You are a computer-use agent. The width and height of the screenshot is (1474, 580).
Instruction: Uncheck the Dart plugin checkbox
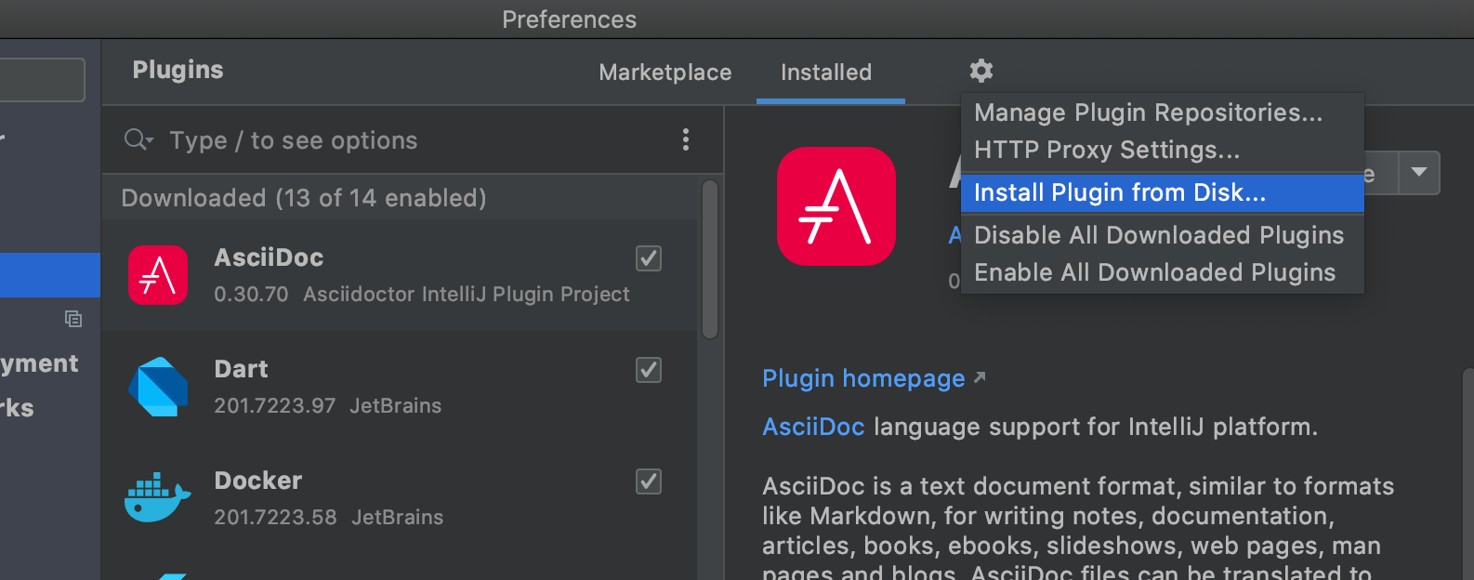(x=649, y=370)
